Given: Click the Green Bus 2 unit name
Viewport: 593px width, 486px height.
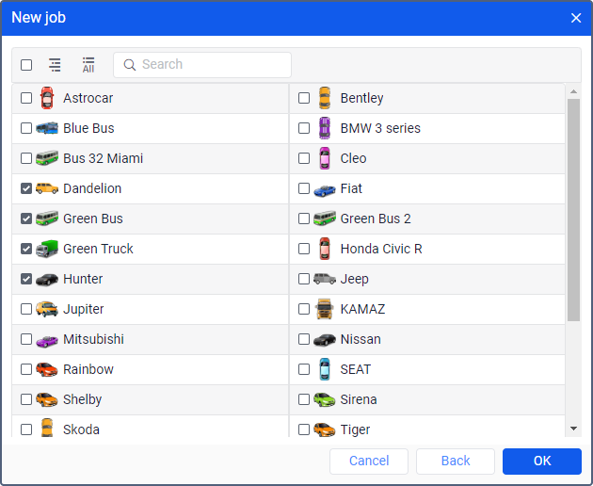Looking at the screenshot, I should pyautogui.click(x=376, y=219).
